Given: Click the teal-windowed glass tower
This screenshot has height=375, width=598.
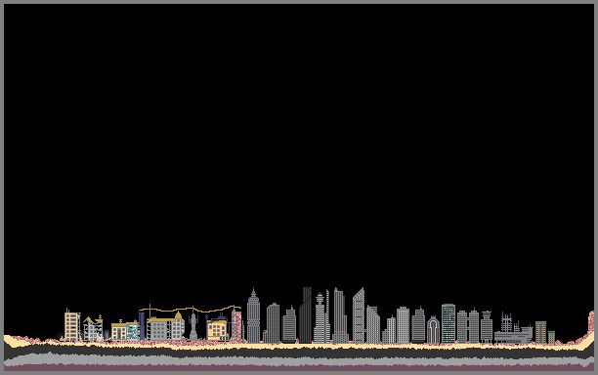Looking at the screenshot, I should coord(448,323).
